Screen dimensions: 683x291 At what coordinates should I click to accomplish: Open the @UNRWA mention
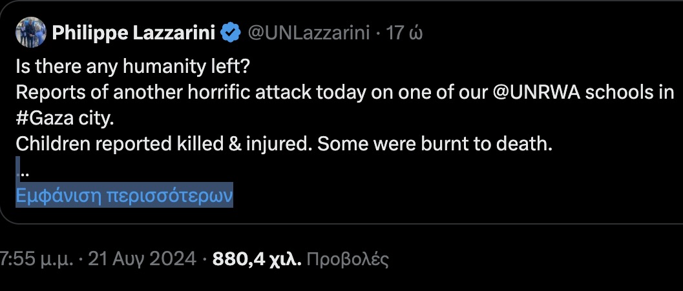(x=538, y=93)
